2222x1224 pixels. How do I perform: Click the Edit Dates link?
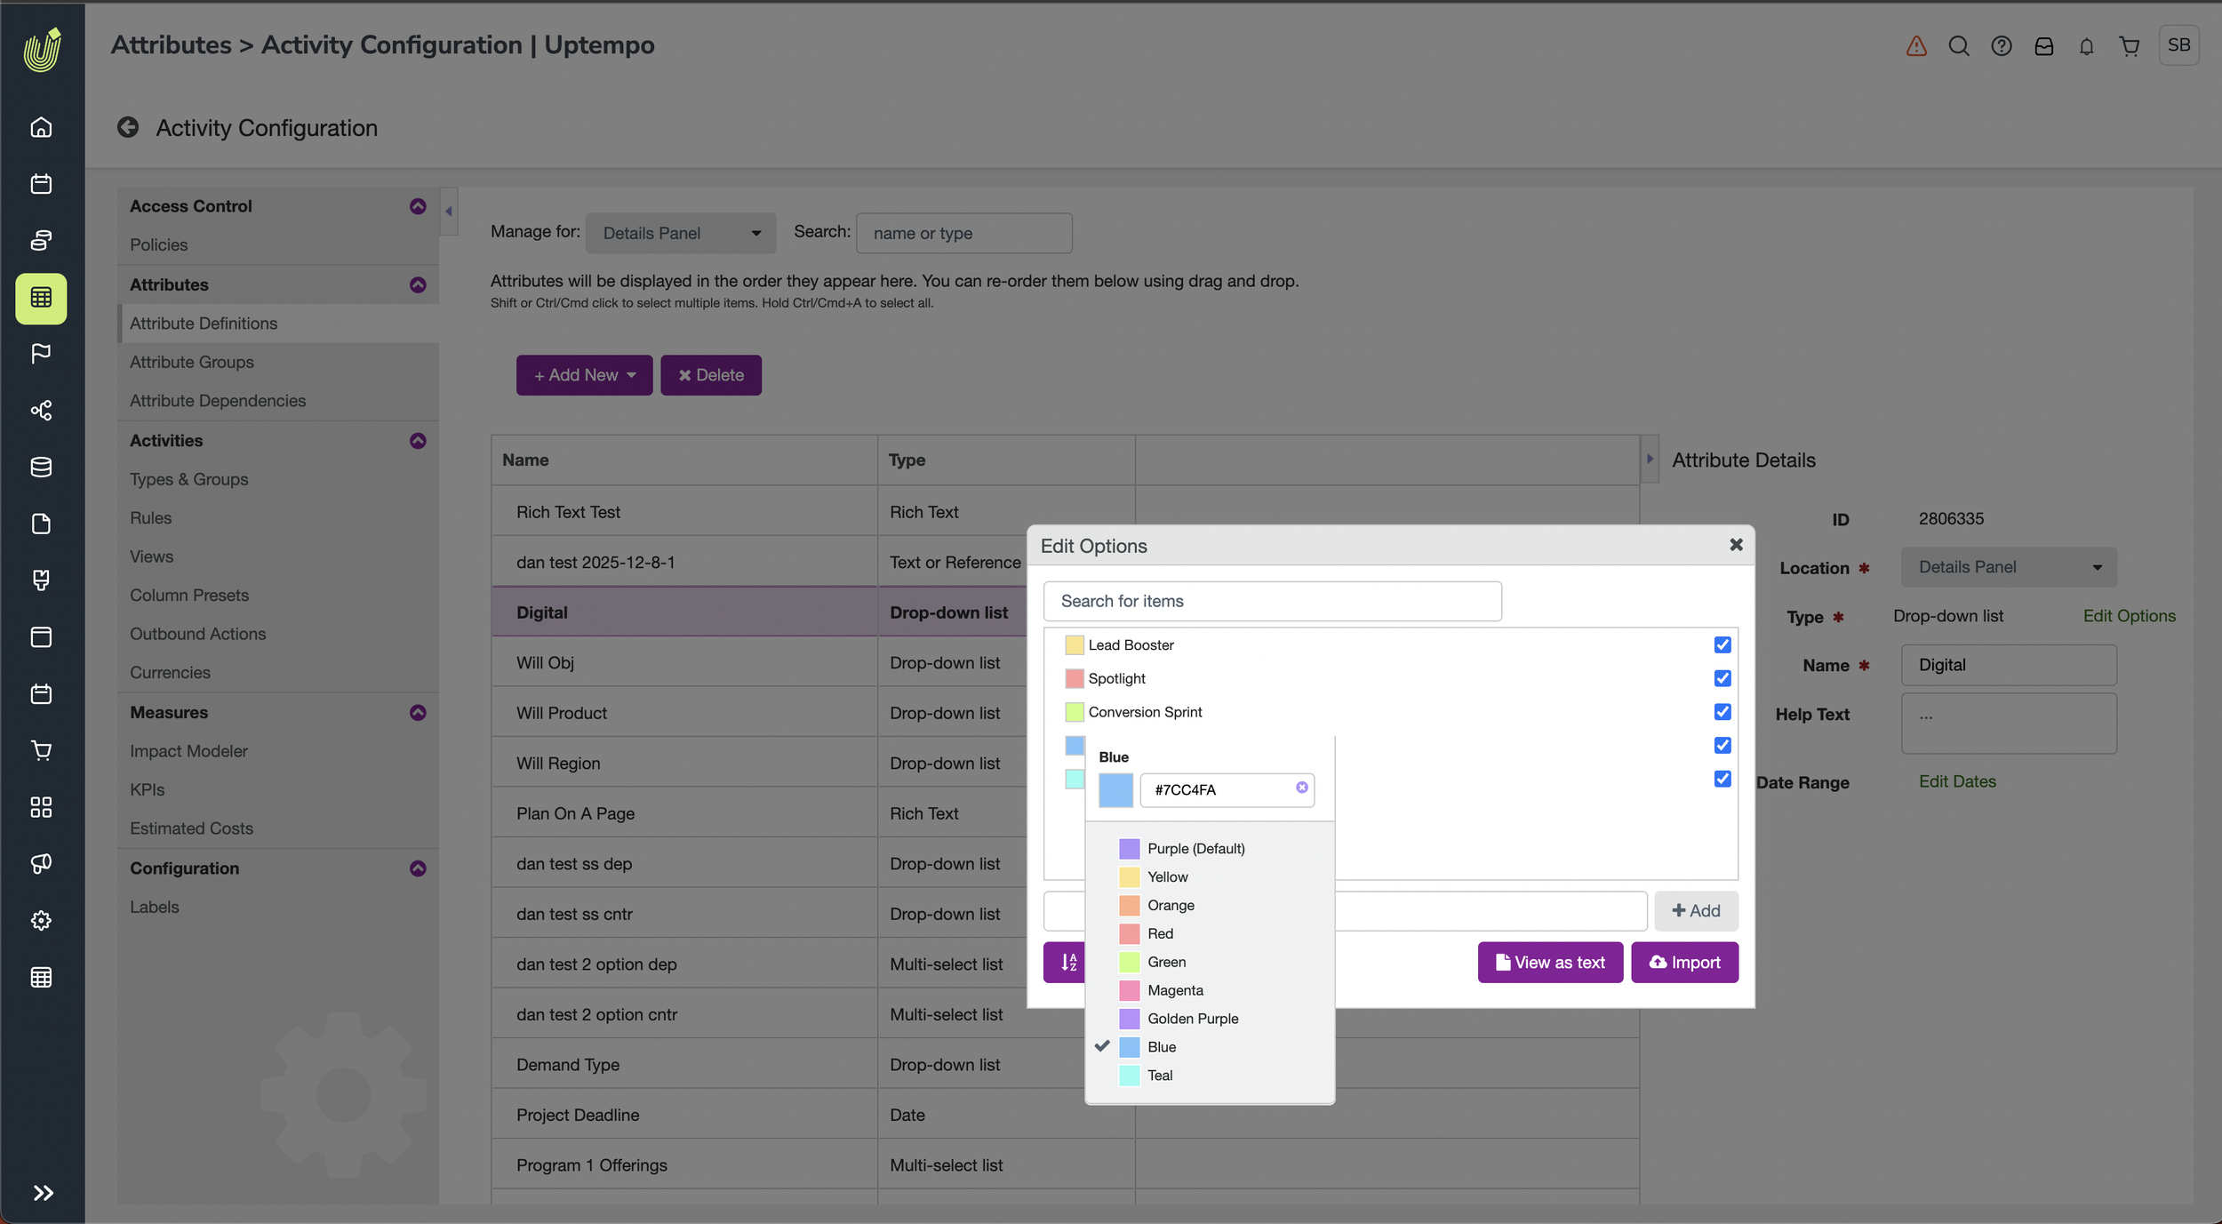tap(1957, 781)
